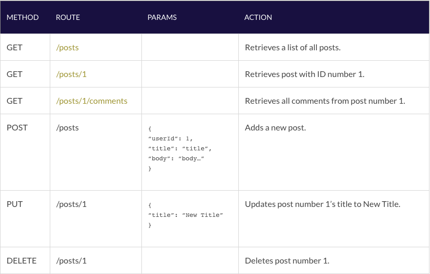Click "Deletes post number 1" description
The height and width of the screenshot is (274, 430).
coord(287,261)
